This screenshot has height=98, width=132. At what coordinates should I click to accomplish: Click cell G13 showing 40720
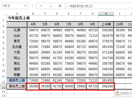[92, 86]
